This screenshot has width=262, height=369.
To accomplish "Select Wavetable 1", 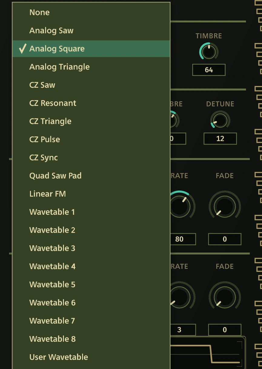I will [91, 212].
